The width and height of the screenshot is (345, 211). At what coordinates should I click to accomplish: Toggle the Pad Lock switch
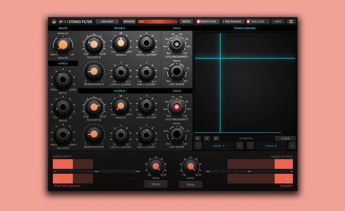coord(258,21)
